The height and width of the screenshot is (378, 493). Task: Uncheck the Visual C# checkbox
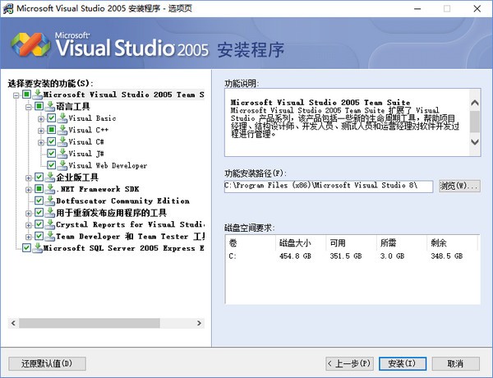[52, 141]
